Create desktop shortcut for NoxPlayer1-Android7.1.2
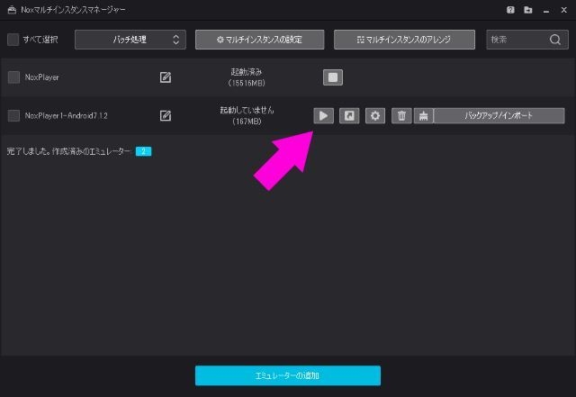 point(349,115)
